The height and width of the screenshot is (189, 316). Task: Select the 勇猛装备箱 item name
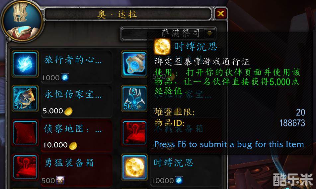point(69,163)
